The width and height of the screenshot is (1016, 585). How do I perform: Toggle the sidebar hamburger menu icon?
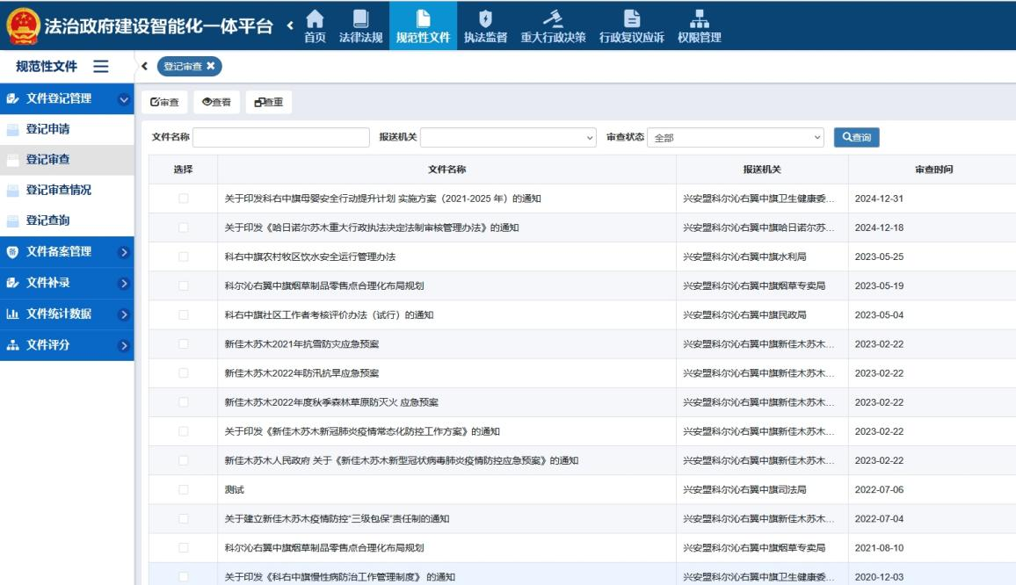coord(101,67)
